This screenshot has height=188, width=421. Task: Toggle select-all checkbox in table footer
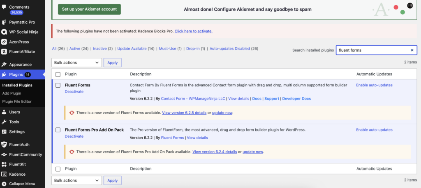click(58, 169)
